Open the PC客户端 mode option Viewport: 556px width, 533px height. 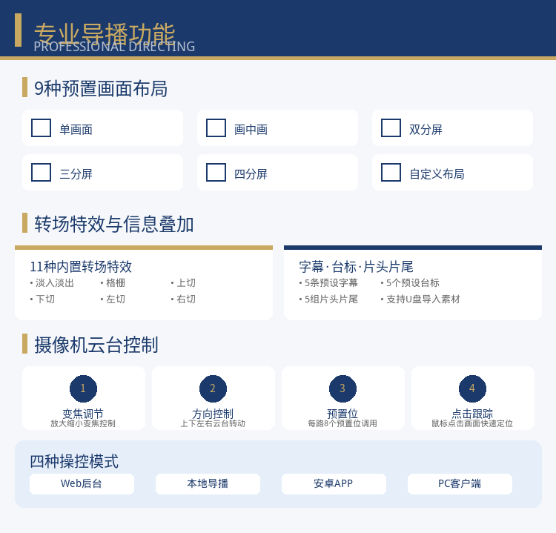point(460,484)
